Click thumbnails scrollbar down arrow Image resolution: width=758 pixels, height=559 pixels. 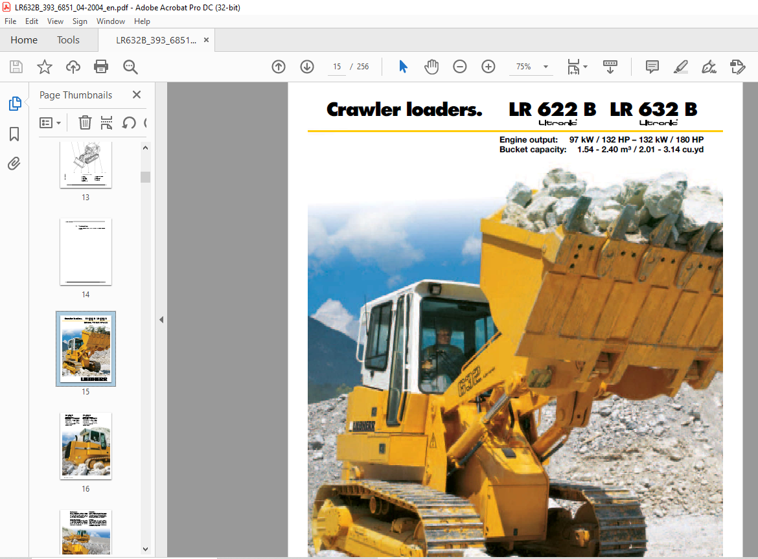pyautogui.click(x=146, y=549)
